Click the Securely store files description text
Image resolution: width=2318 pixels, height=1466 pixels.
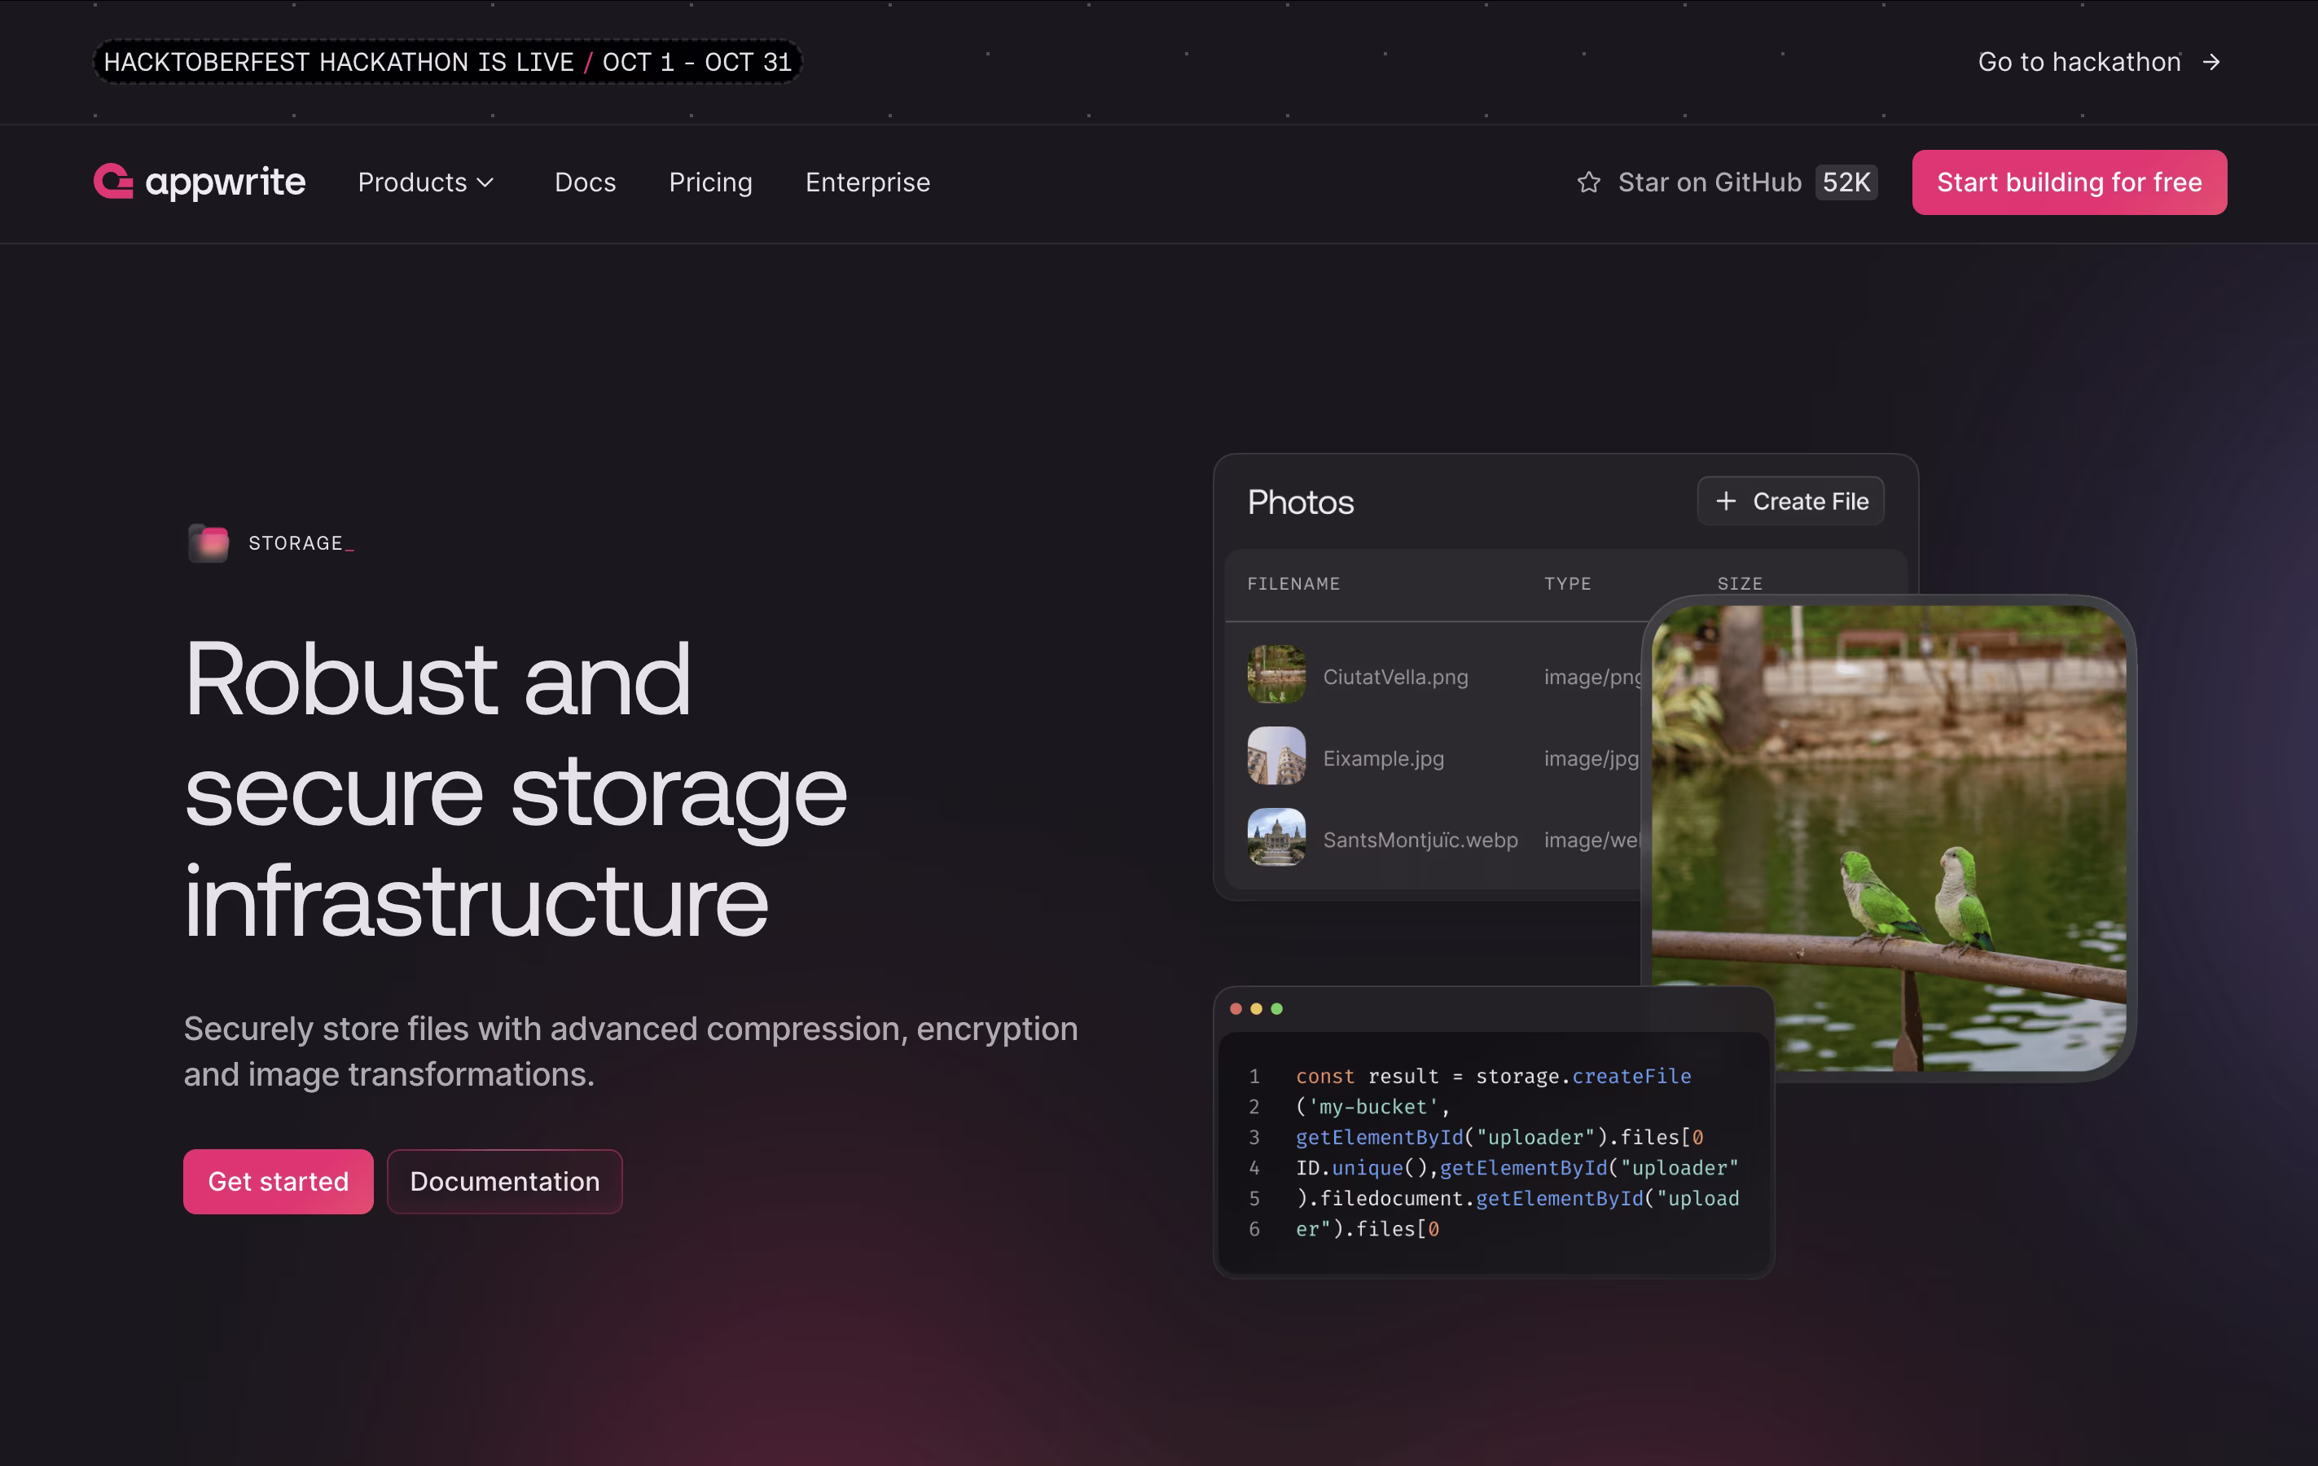click(x=630, y=1051)
